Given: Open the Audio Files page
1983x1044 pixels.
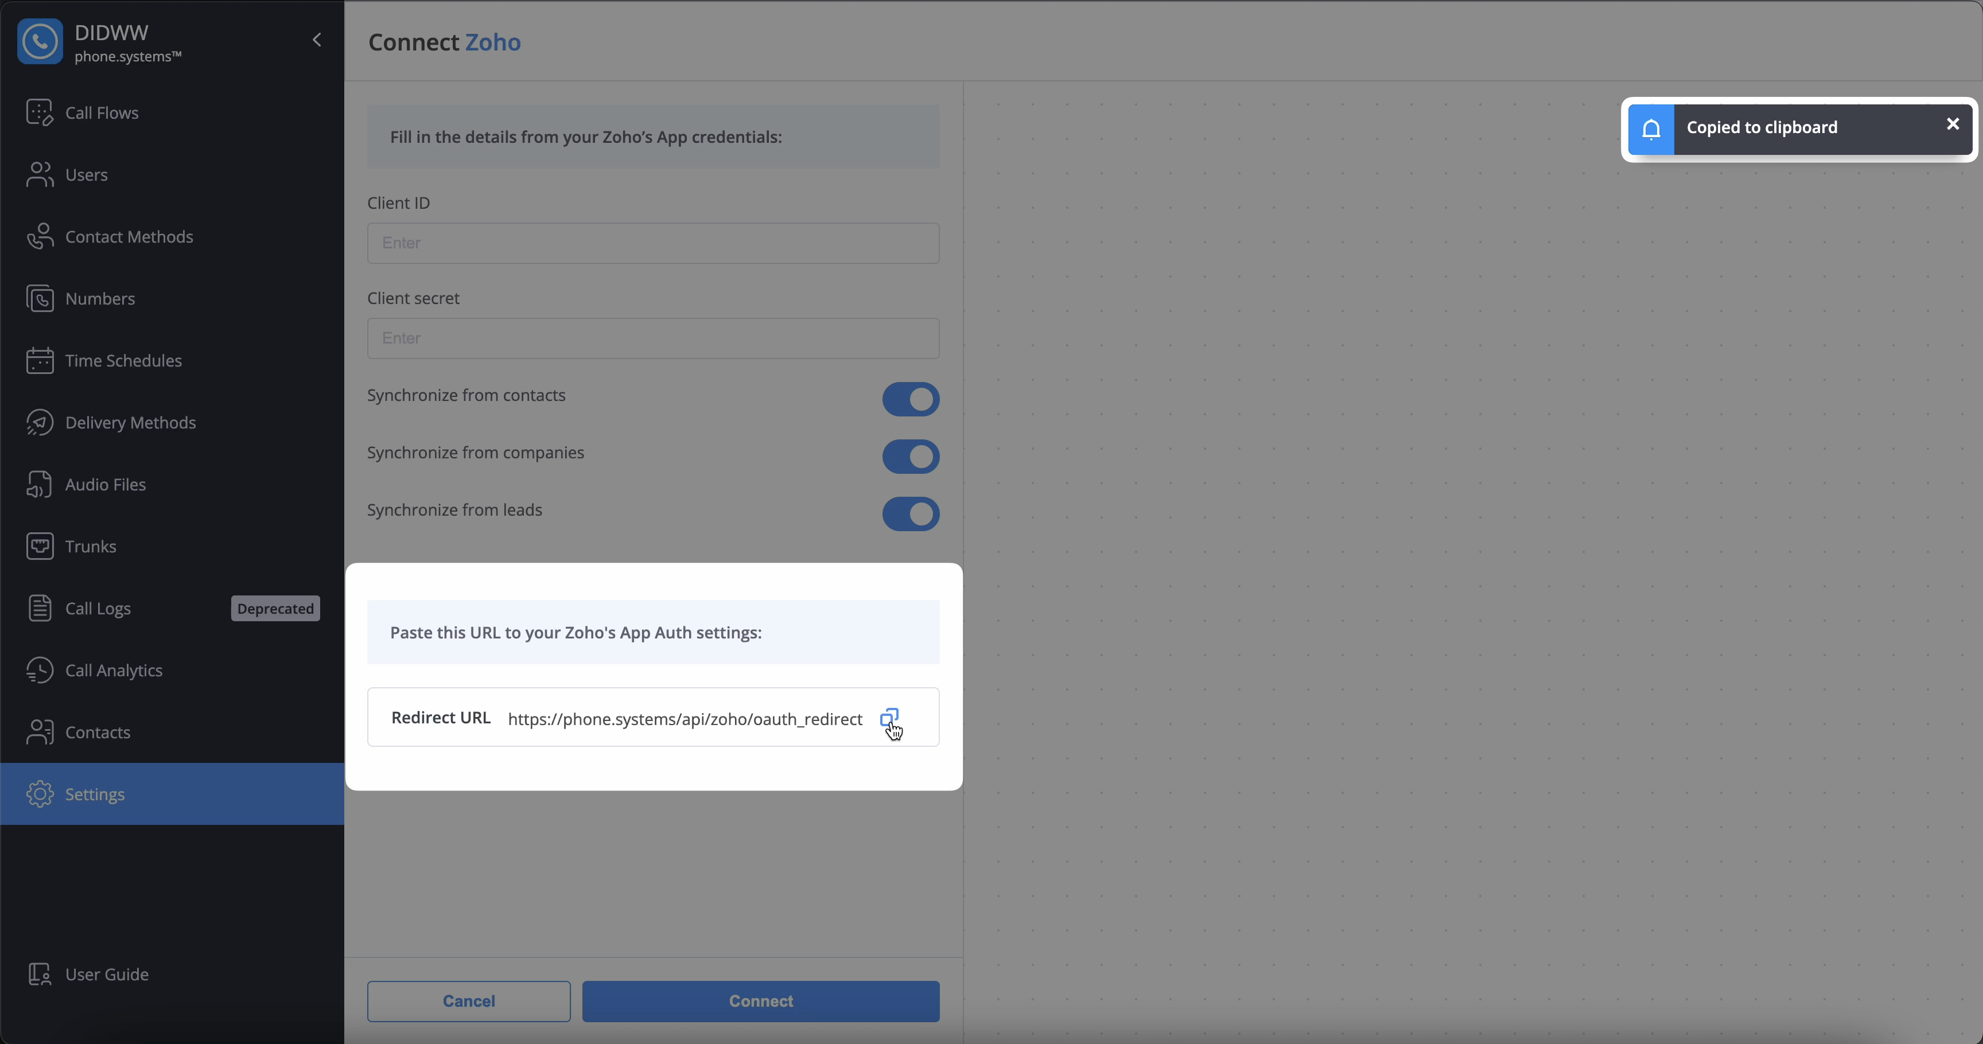Looking at the screenshot, I should click(x=173, y=484).
